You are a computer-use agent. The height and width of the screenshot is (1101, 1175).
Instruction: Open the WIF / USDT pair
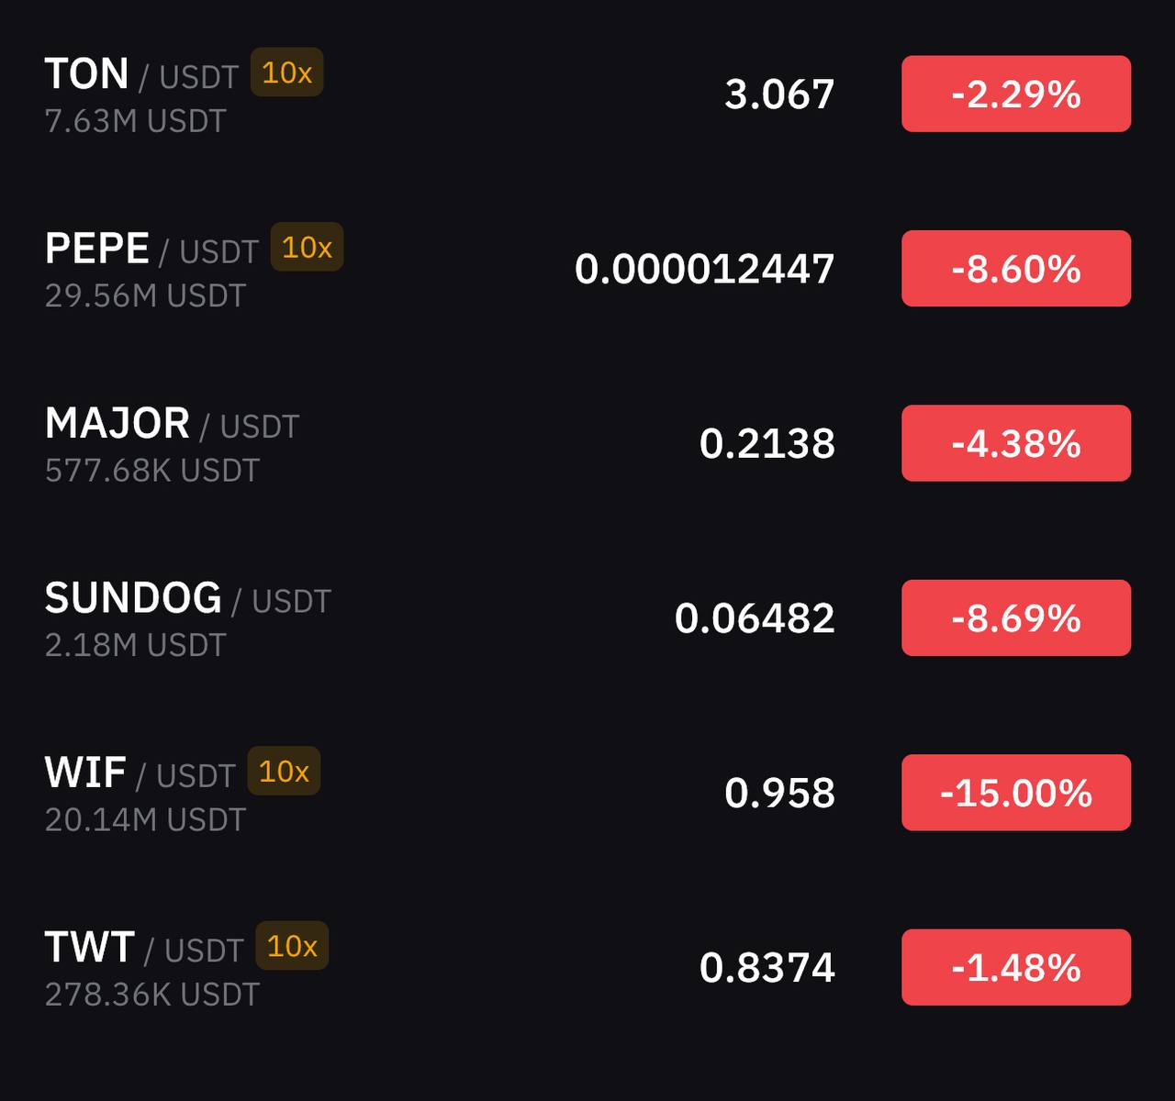point(587,793)
